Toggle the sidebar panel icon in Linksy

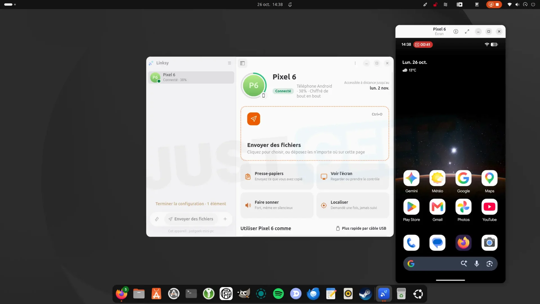(242, 63)
